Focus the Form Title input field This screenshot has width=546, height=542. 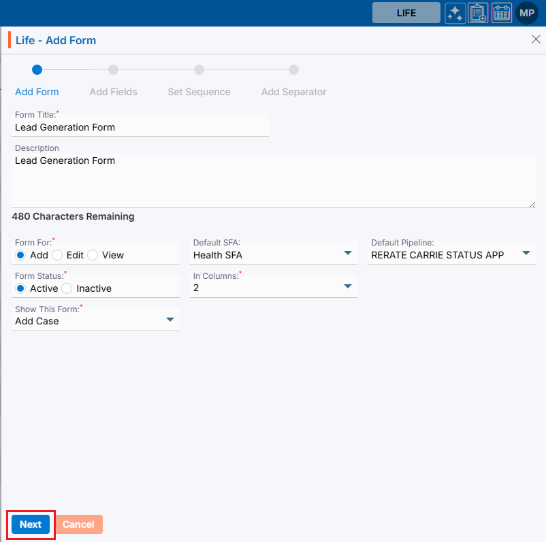140,127
